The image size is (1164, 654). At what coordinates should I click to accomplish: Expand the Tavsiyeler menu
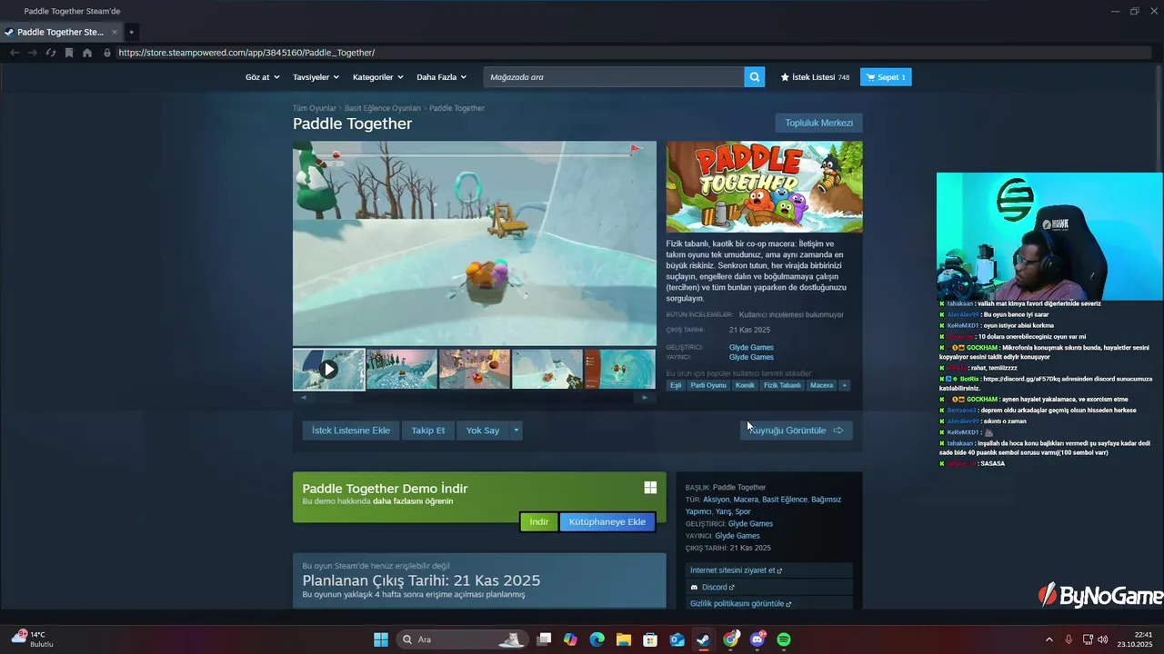(x=316, y=77)
